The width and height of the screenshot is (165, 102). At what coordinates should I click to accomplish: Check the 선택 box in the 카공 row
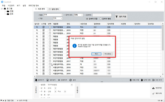coord(50,61)
